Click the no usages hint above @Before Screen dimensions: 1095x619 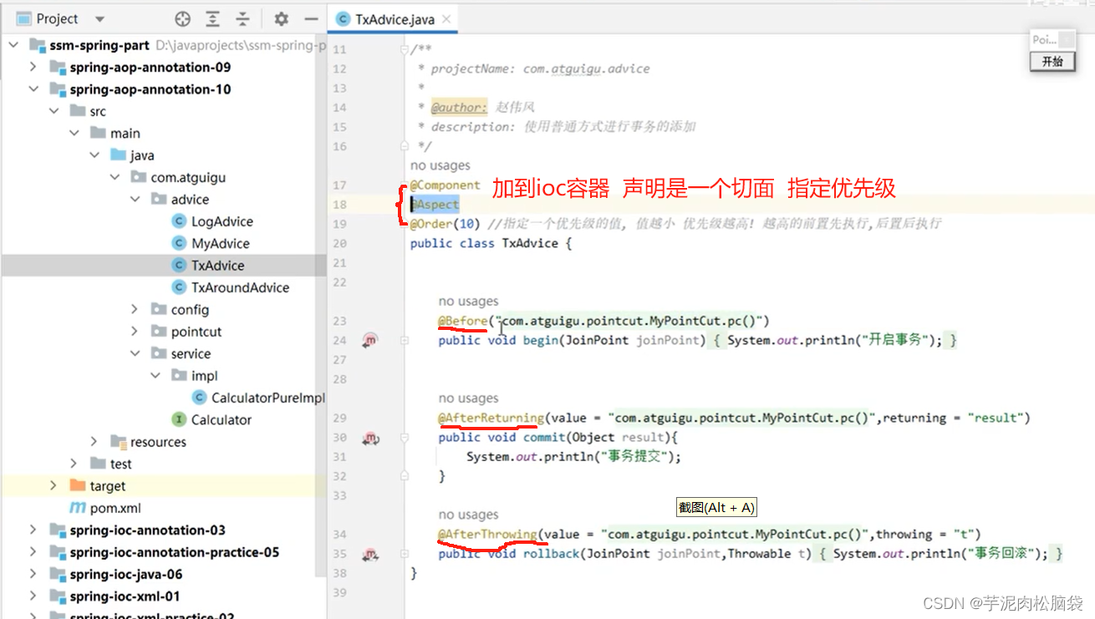point(468,301)
